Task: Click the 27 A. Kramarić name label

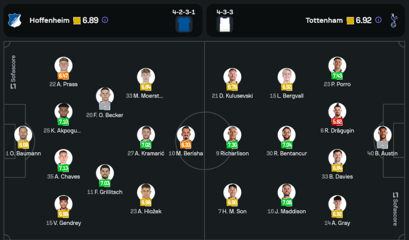Action: click(146, 153)
